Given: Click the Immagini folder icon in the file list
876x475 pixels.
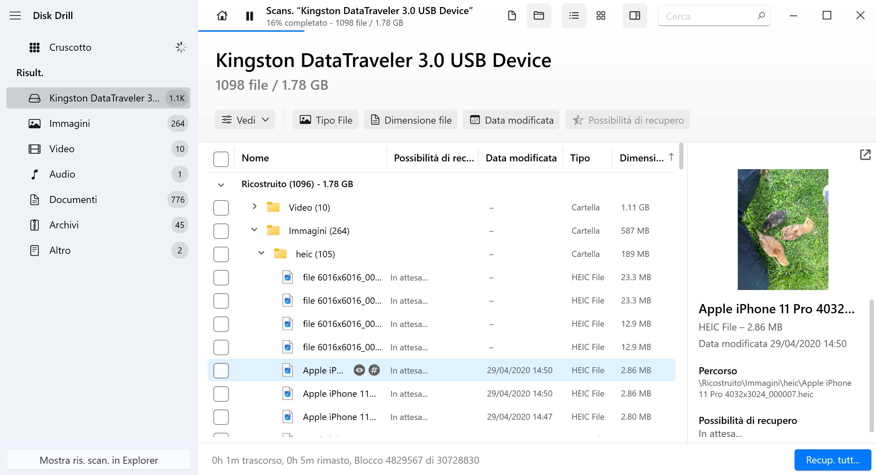Looking at the screenshot, I should coord(273,230).
